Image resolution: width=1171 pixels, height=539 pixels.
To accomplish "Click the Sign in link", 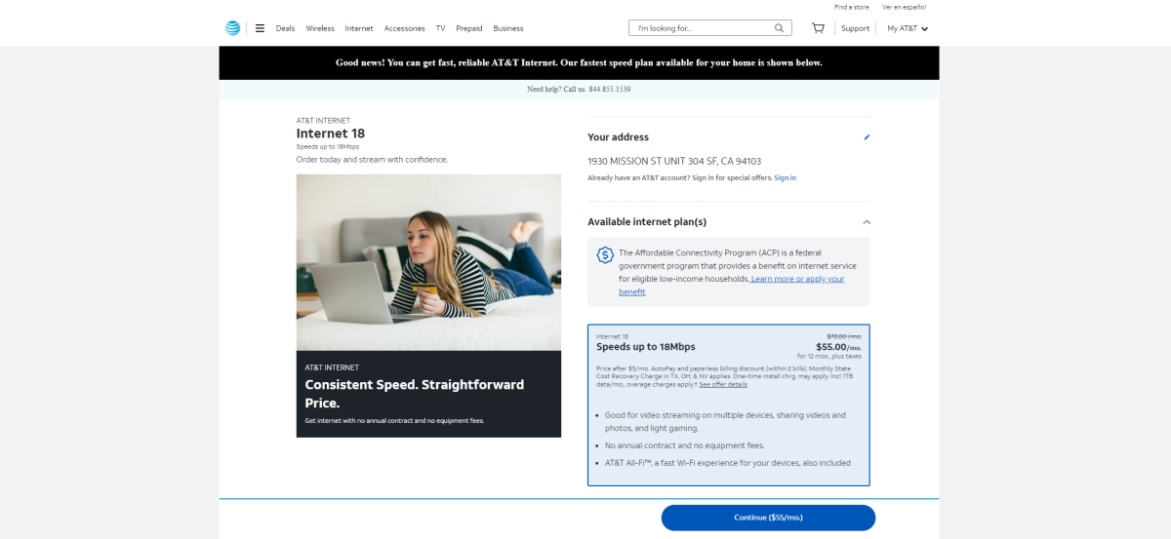I will point(786,177).
